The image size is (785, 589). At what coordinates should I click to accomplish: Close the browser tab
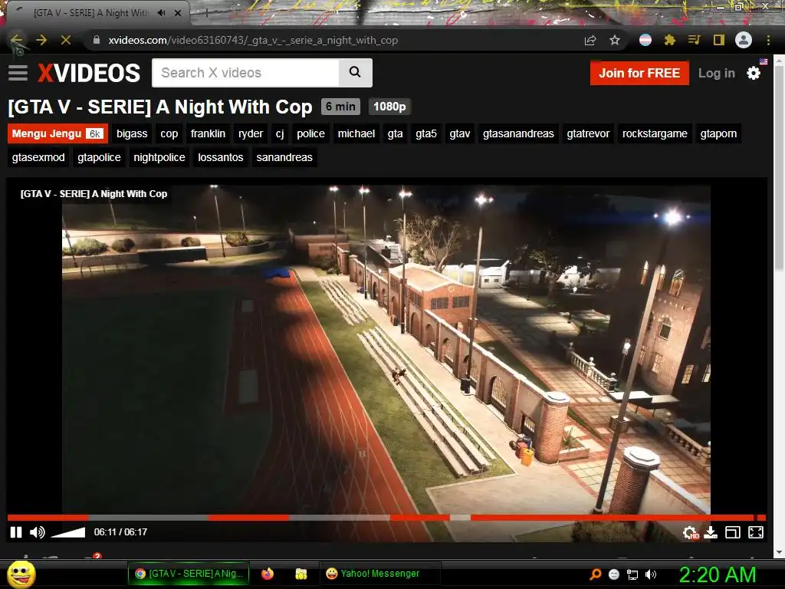(x=178, y=13)
